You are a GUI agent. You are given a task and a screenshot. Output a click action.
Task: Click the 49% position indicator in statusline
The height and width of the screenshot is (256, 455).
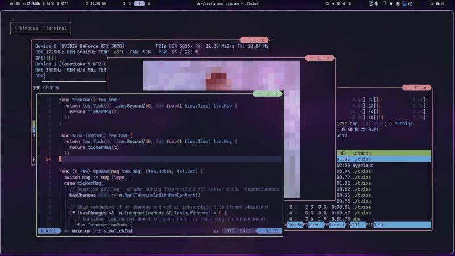click(x=230, y=231)
